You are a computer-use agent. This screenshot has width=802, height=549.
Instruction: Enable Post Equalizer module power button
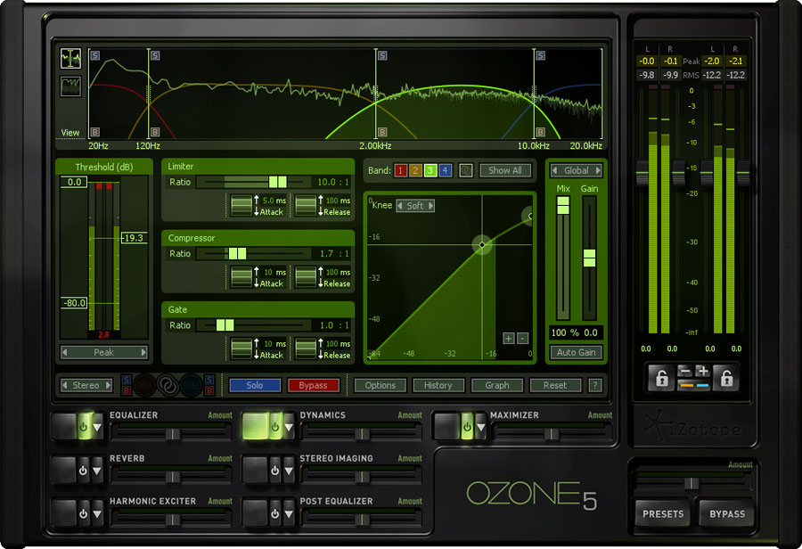(274, 513)
